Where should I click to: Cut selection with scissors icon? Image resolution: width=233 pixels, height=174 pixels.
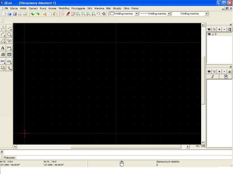(x=45, y=14)
